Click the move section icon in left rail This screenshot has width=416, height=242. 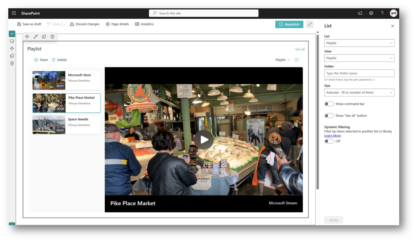click(x=12, y=48)
